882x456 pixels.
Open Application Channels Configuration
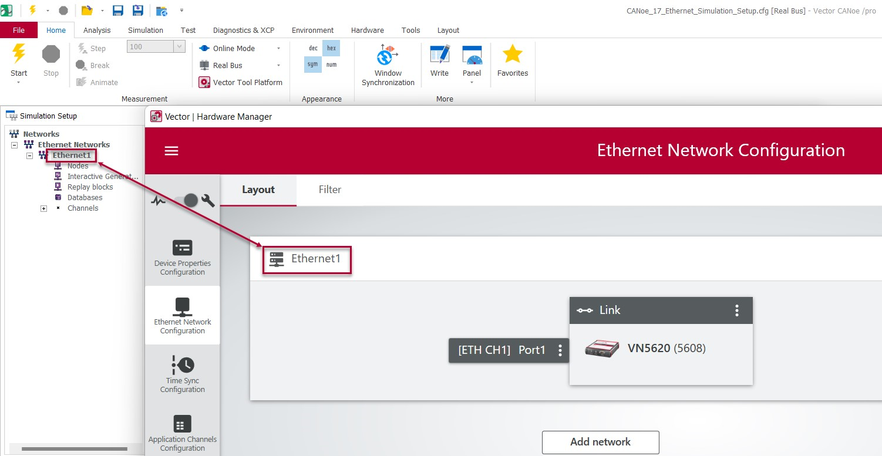coord(183,433)
